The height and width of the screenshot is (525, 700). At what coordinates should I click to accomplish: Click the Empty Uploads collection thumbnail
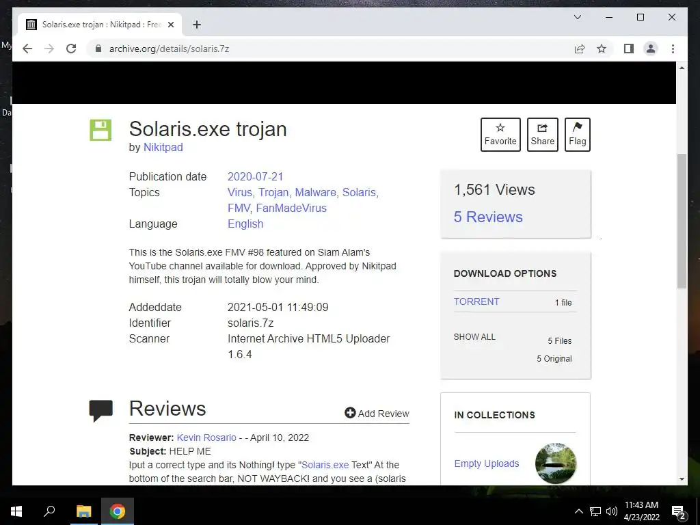click(x=556, y=463)
